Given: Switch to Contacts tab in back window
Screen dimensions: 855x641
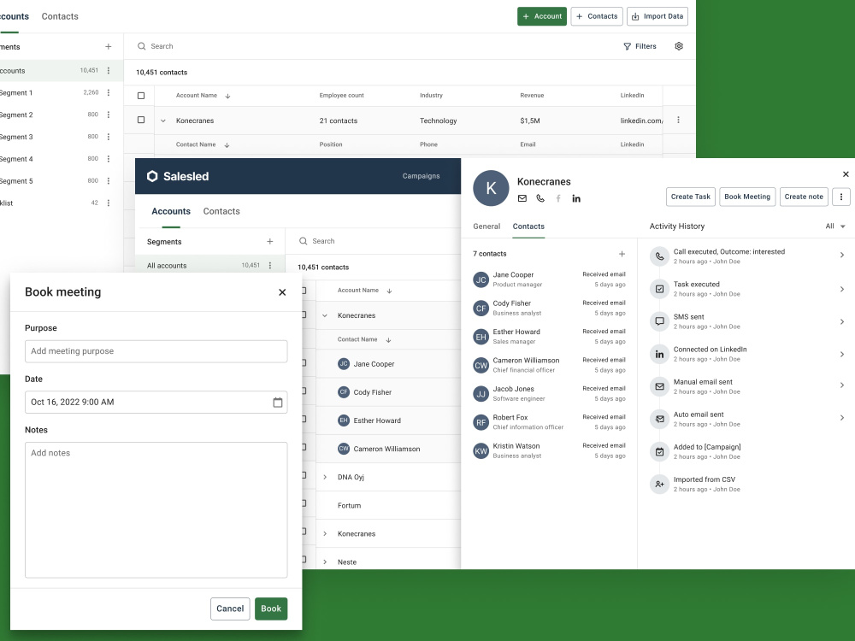Looking at the screenshot, I should (60, 16).
